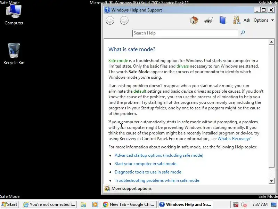Screen dimensions: 278x209
Task: Click the Help title bar question mark icon
Action: (107, 10)
